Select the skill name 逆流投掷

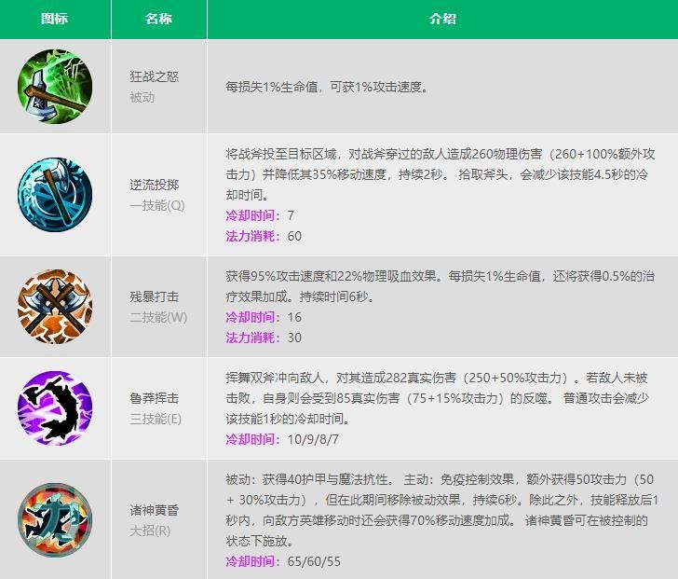[x=155, y=185]
